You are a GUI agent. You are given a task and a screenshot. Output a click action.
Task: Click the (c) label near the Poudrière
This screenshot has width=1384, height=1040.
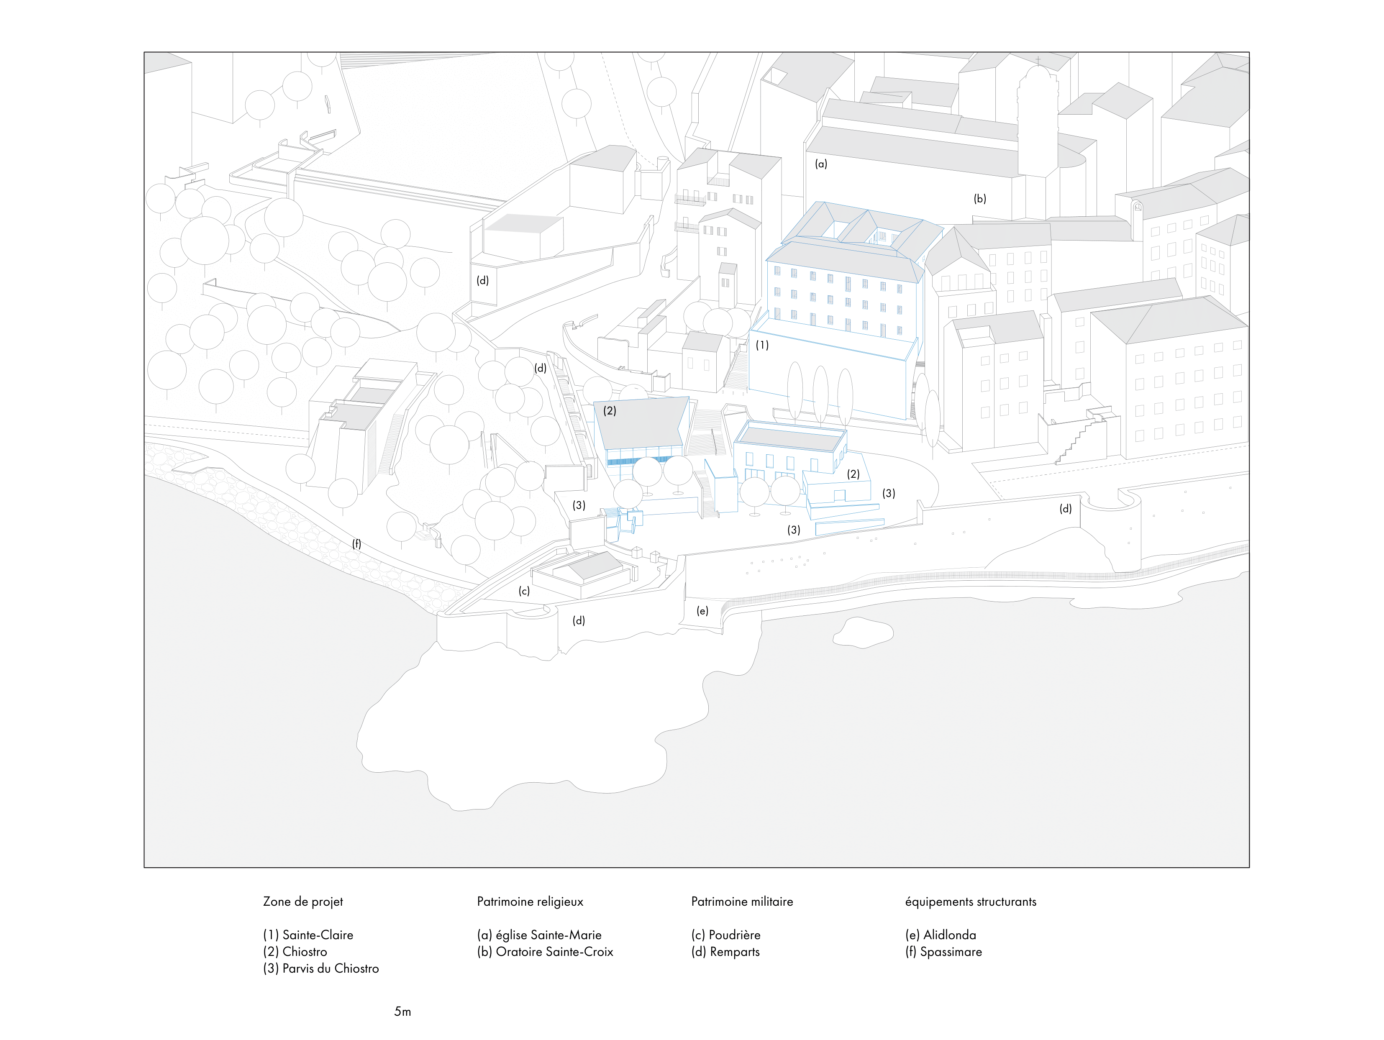pyautogui.click(x=524, y=591)
